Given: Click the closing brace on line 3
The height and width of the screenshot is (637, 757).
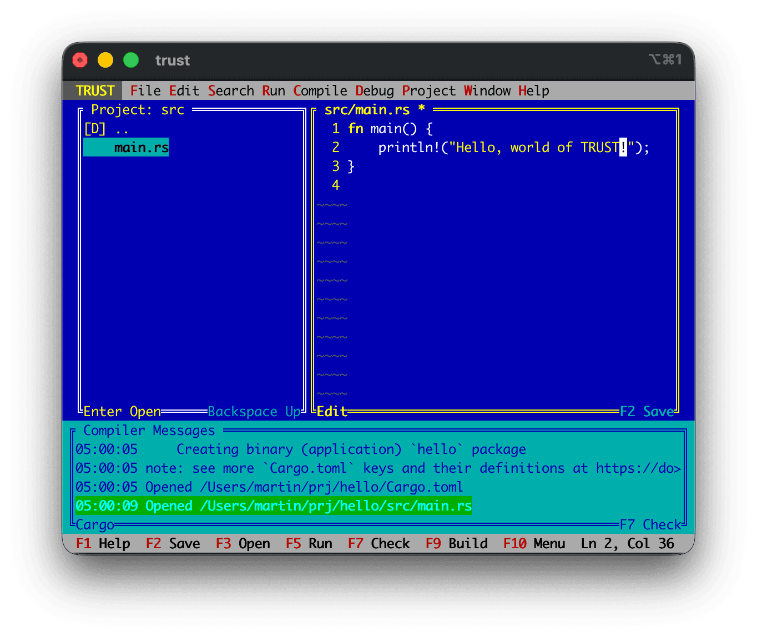Looking at the screenshot, I should coord(351,166).
